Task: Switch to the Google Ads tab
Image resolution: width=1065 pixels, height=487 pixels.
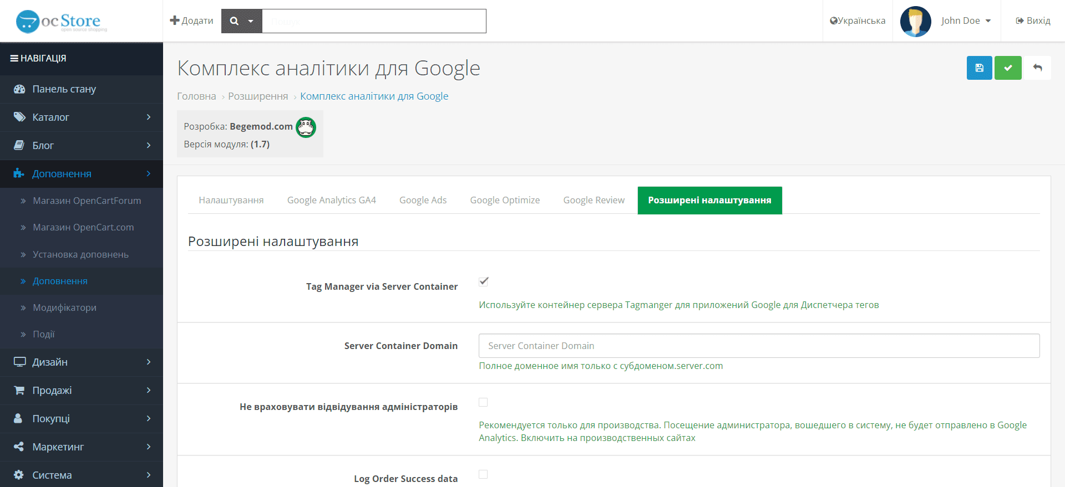Action: 423,200
